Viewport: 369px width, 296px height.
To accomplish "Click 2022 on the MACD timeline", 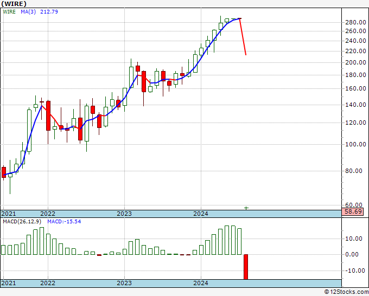I will coord(48,283).
